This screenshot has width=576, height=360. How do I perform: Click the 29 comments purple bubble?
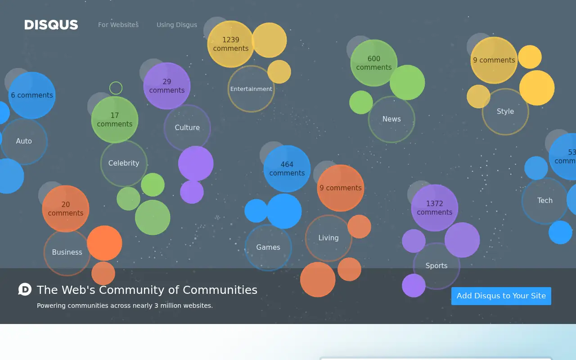pyautogui.click(x=167, y=86)
